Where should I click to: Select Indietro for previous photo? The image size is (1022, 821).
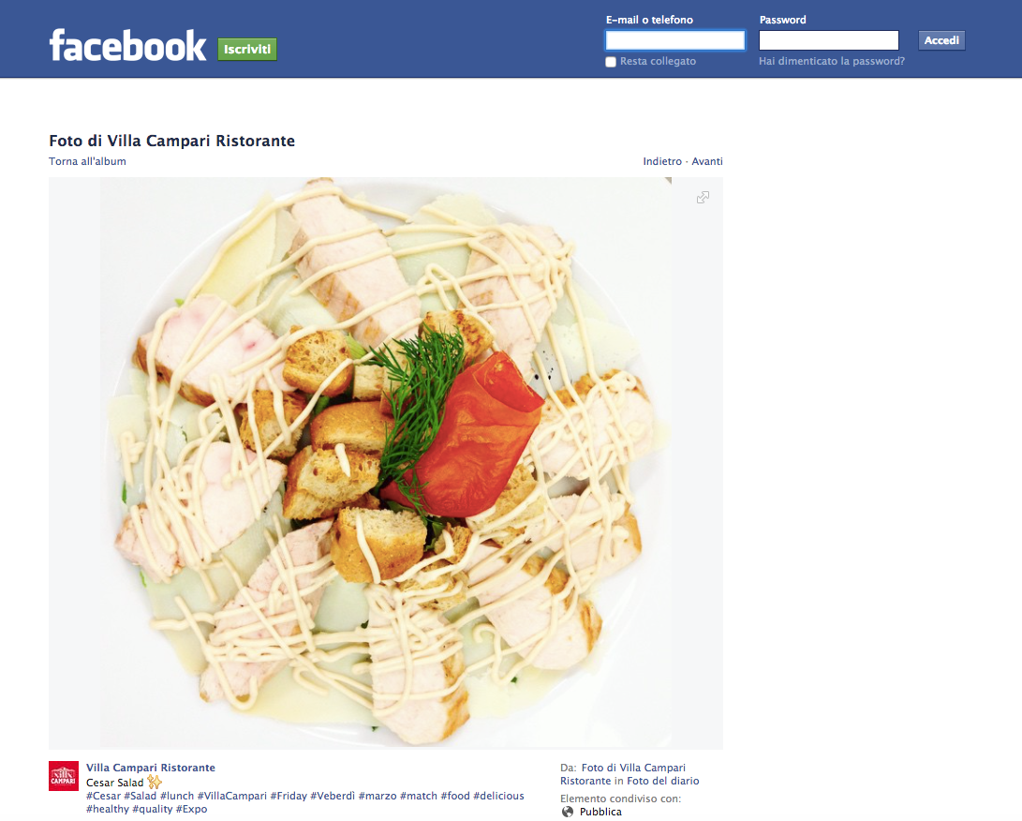click(662, 161)
